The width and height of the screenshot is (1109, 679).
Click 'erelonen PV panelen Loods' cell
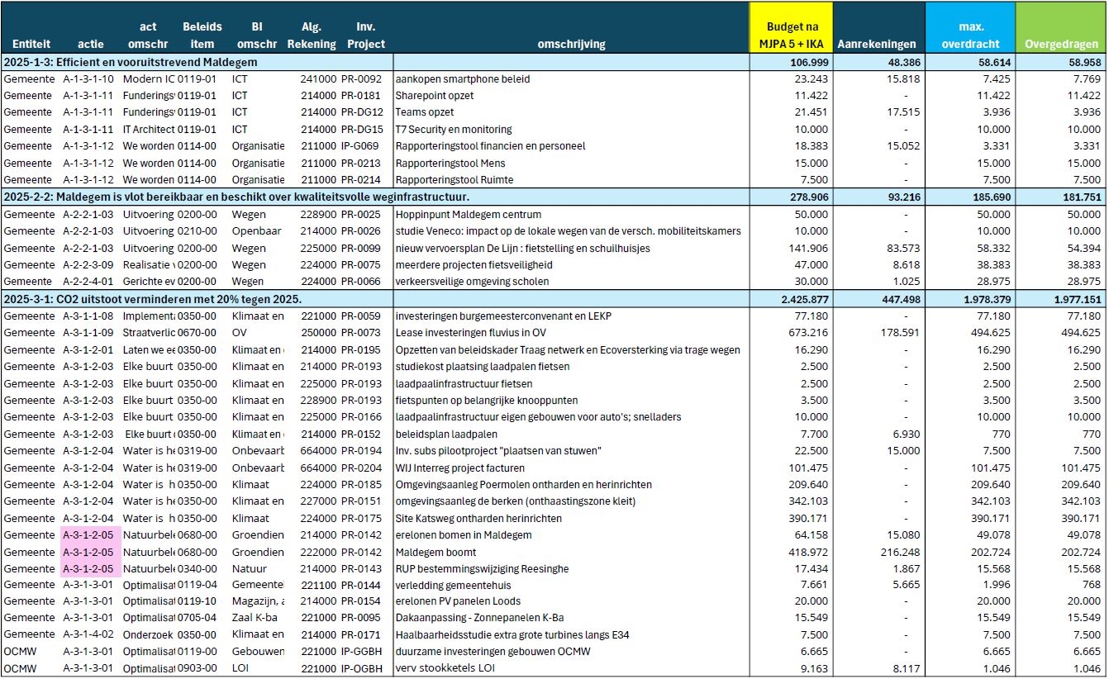(x=458, y=601)
